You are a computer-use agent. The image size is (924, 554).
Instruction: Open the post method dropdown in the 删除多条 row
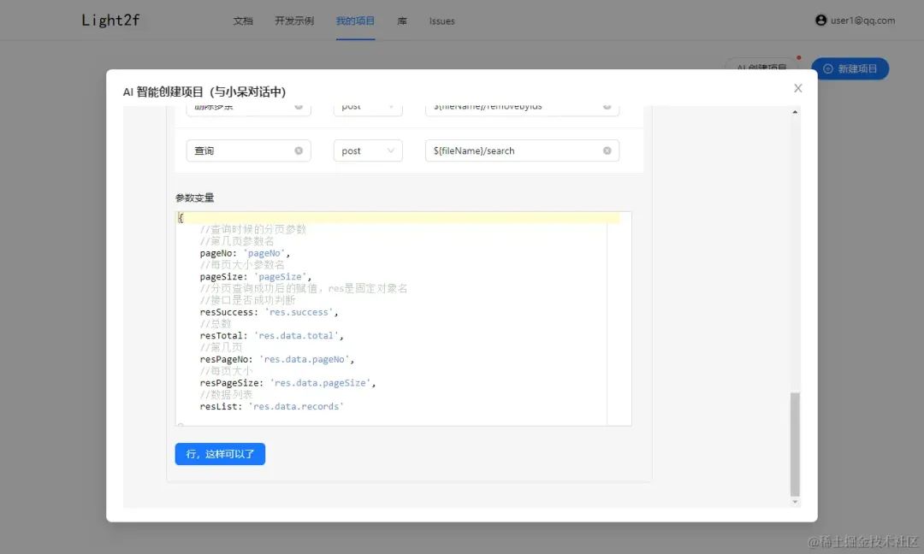368,106
